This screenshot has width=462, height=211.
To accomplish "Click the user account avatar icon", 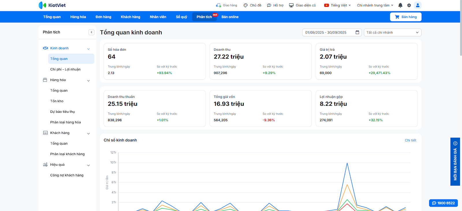I will (x=418, y=5).
